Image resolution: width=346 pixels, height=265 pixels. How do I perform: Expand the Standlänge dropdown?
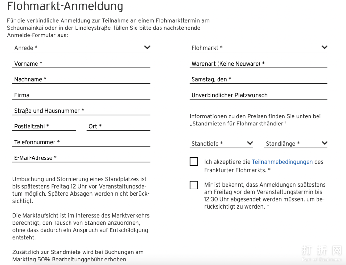pos(295,143)
